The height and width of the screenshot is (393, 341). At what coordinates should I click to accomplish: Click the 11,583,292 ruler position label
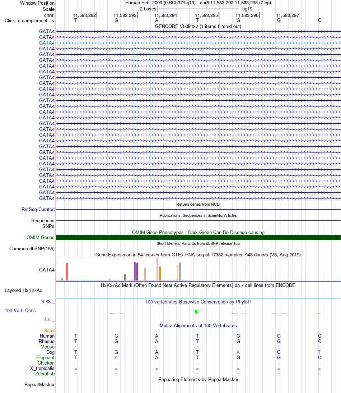pos(85,15)
